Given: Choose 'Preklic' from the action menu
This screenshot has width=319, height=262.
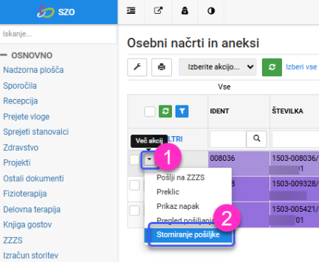Looking at the screenshot, I should [168, 192].
